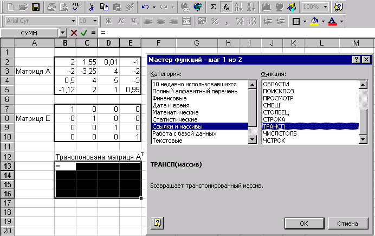Screen dimensions: 375x236
Task: Open the font size 10 dropdown
Action: pos(95,21)
